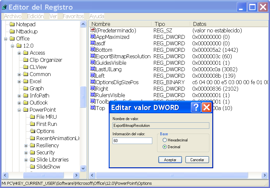Click the Left value icon
Image resolution: width=270 pixels, height=188 pixels.
93,75
